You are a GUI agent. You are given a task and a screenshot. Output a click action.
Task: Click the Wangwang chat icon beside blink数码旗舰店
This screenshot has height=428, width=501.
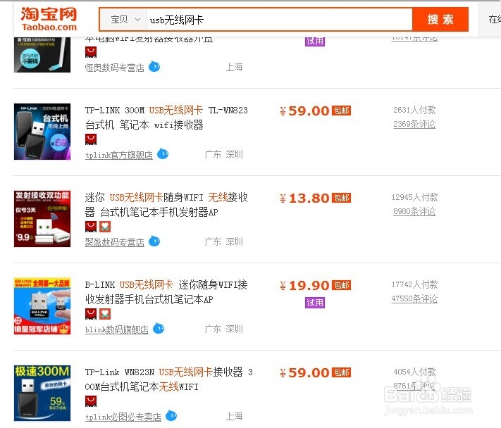coord(159,329)
